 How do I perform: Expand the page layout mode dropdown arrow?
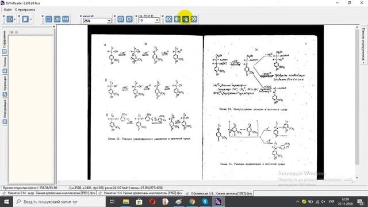point(15,19)
